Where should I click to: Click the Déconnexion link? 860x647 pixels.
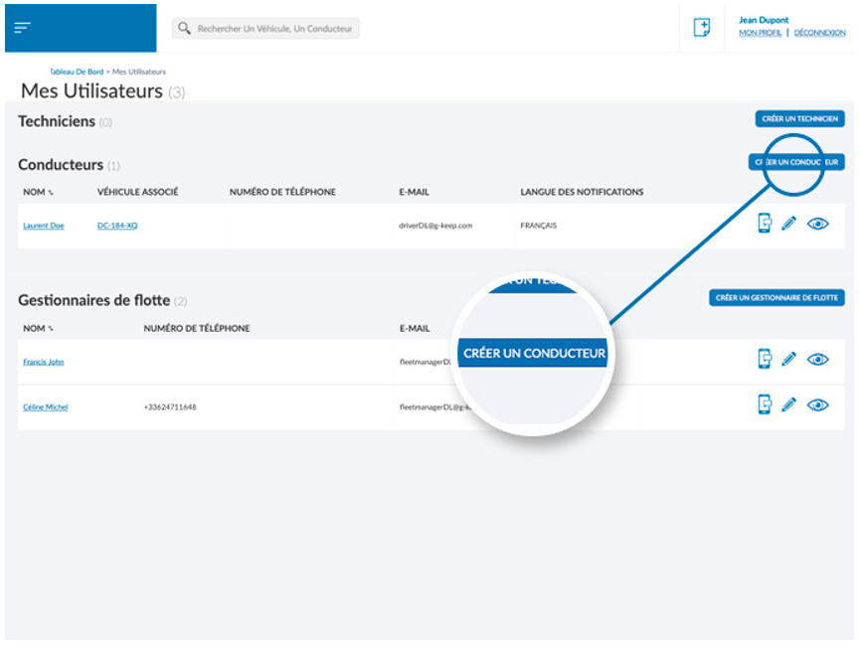819,33
